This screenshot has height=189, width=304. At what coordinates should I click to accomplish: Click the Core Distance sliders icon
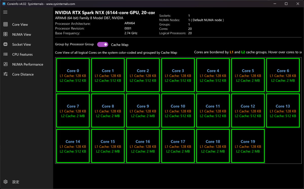point(5,74)
